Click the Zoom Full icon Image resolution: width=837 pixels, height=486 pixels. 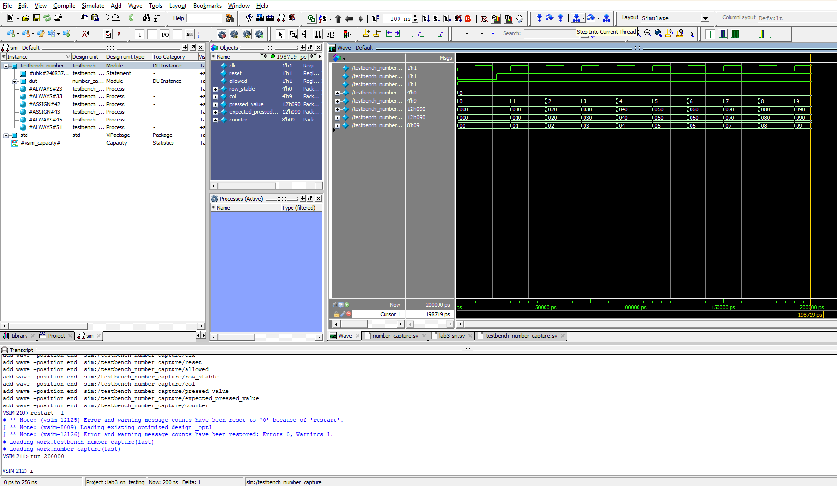pyautogui.click(x=658, y=34)
